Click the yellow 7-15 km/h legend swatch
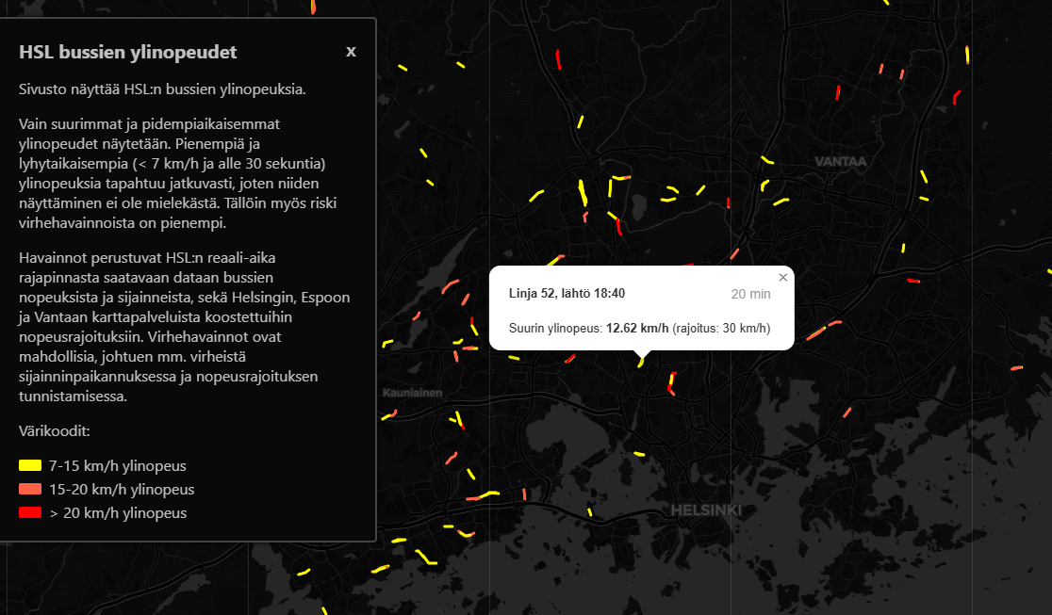The height and width of the screenshot is (615, 1052). point(28,465)
